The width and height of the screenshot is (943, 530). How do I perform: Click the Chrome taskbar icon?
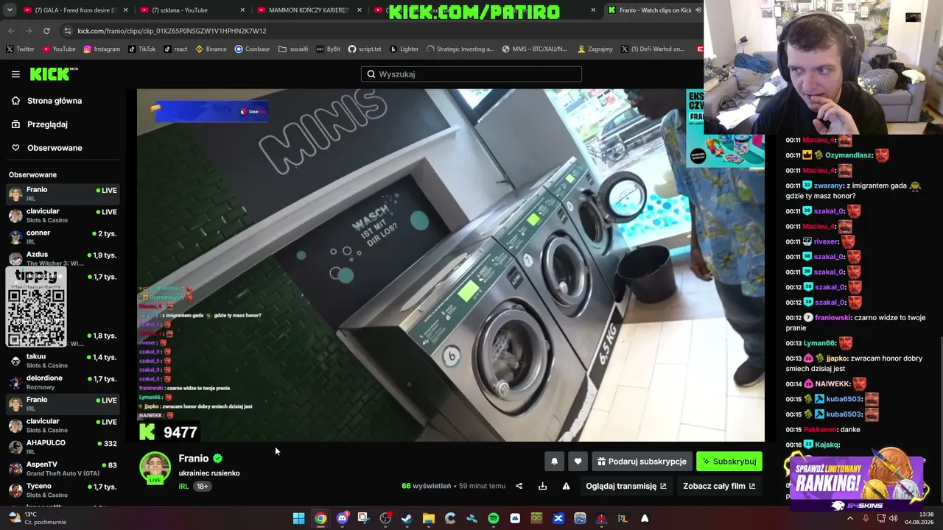320,519
